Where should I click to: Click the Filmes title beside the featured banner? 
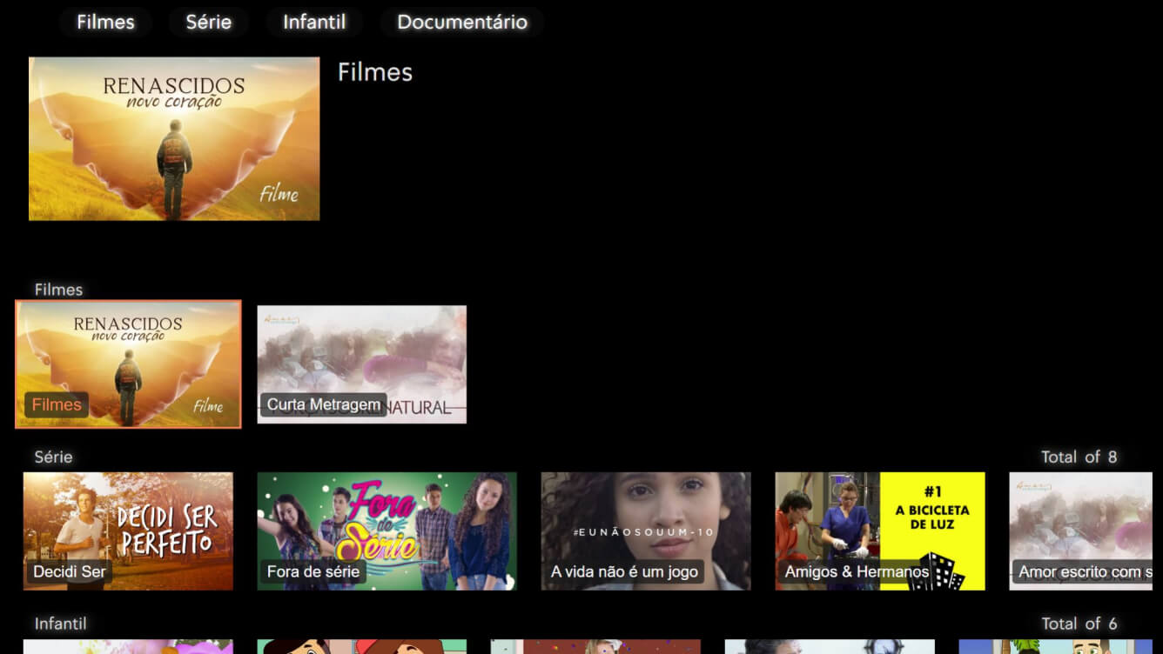tap(374, 72)
